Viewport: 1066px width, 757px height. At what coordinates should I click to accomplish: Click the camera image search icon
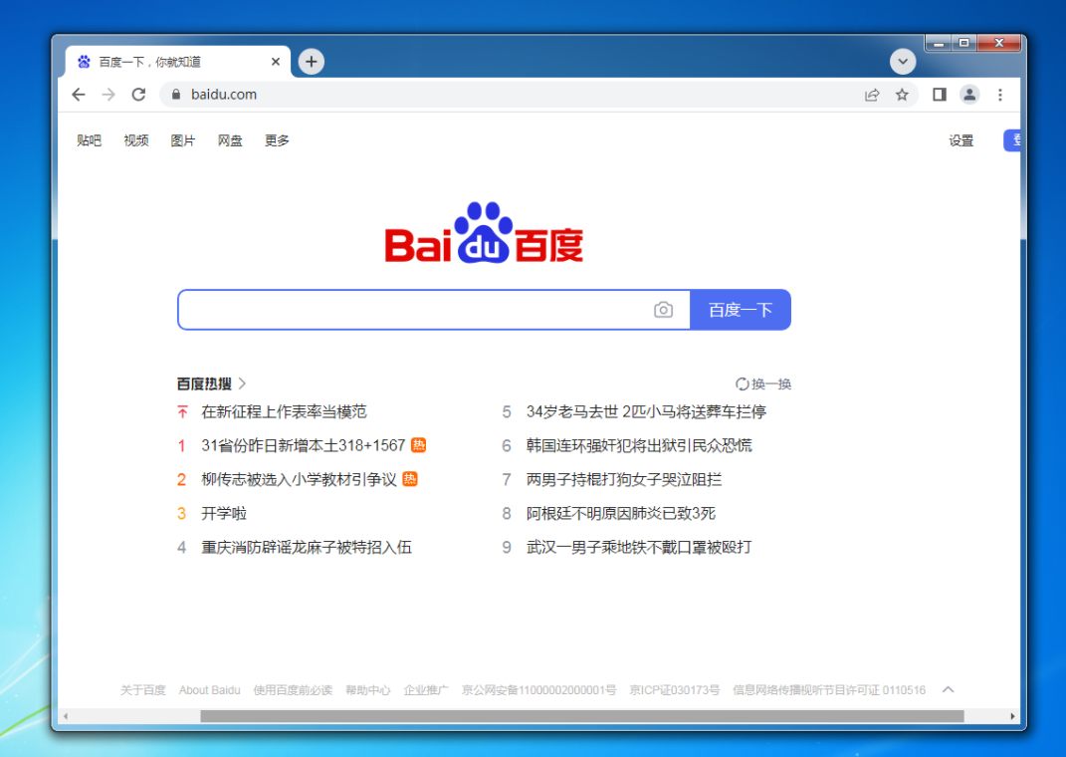[664, 310]
